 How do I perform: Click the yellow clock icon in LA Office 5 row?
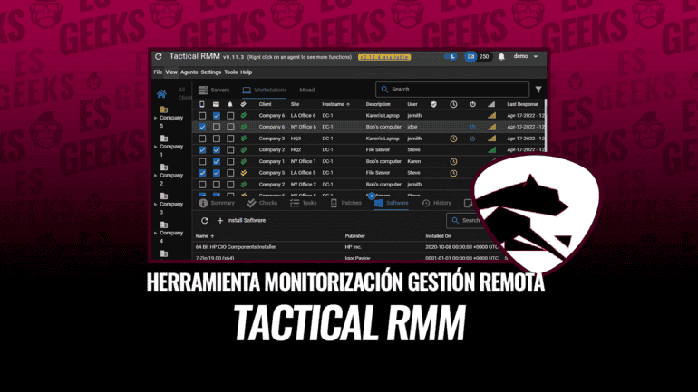[453, 173]
